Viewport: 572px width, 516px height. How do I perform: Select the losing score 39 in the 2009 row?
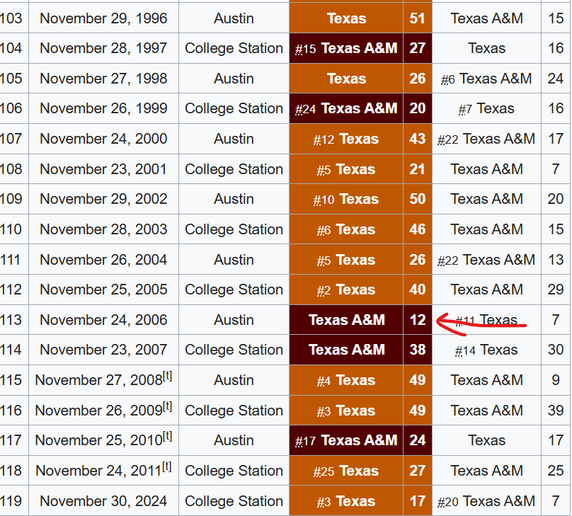(x=556, y=411)
